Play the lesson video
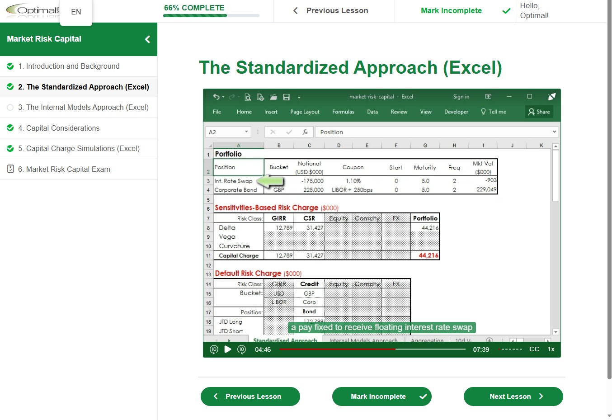Image resolution: width=612 pixels, height=420 pixels. tap(228, 349)
